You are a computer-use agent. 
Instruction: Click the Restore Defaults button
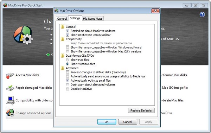pos(141,110)
